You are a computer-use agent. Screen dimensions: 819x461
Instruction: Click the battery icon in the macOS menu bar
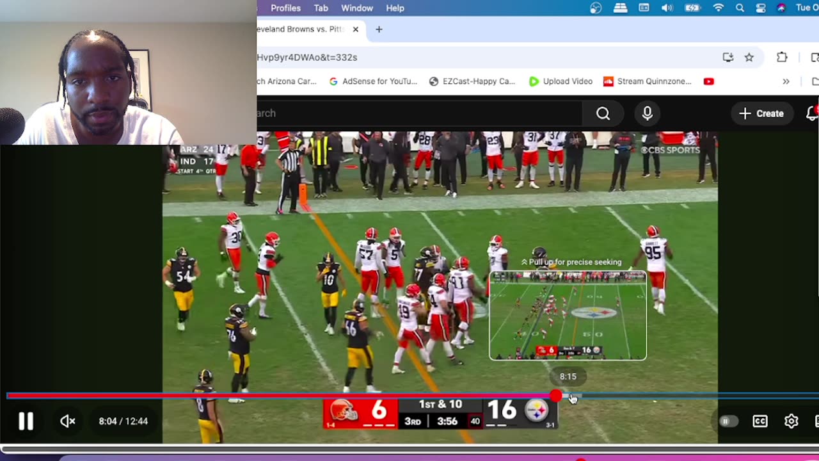click(692, 8)
